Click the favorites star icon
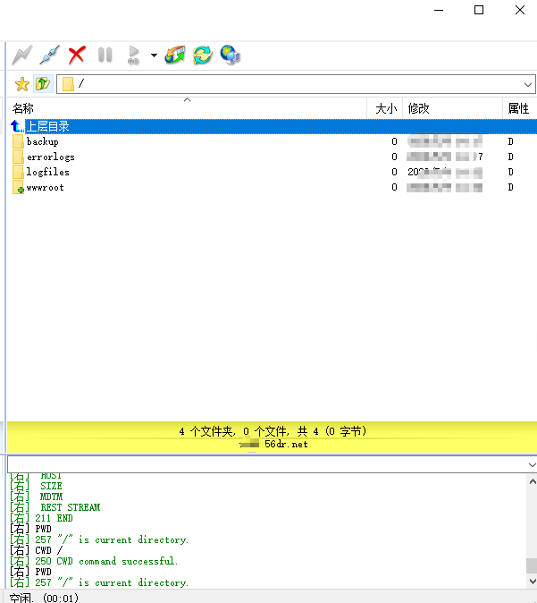This screenshot has width=537, height=603. tap(22, 84)
